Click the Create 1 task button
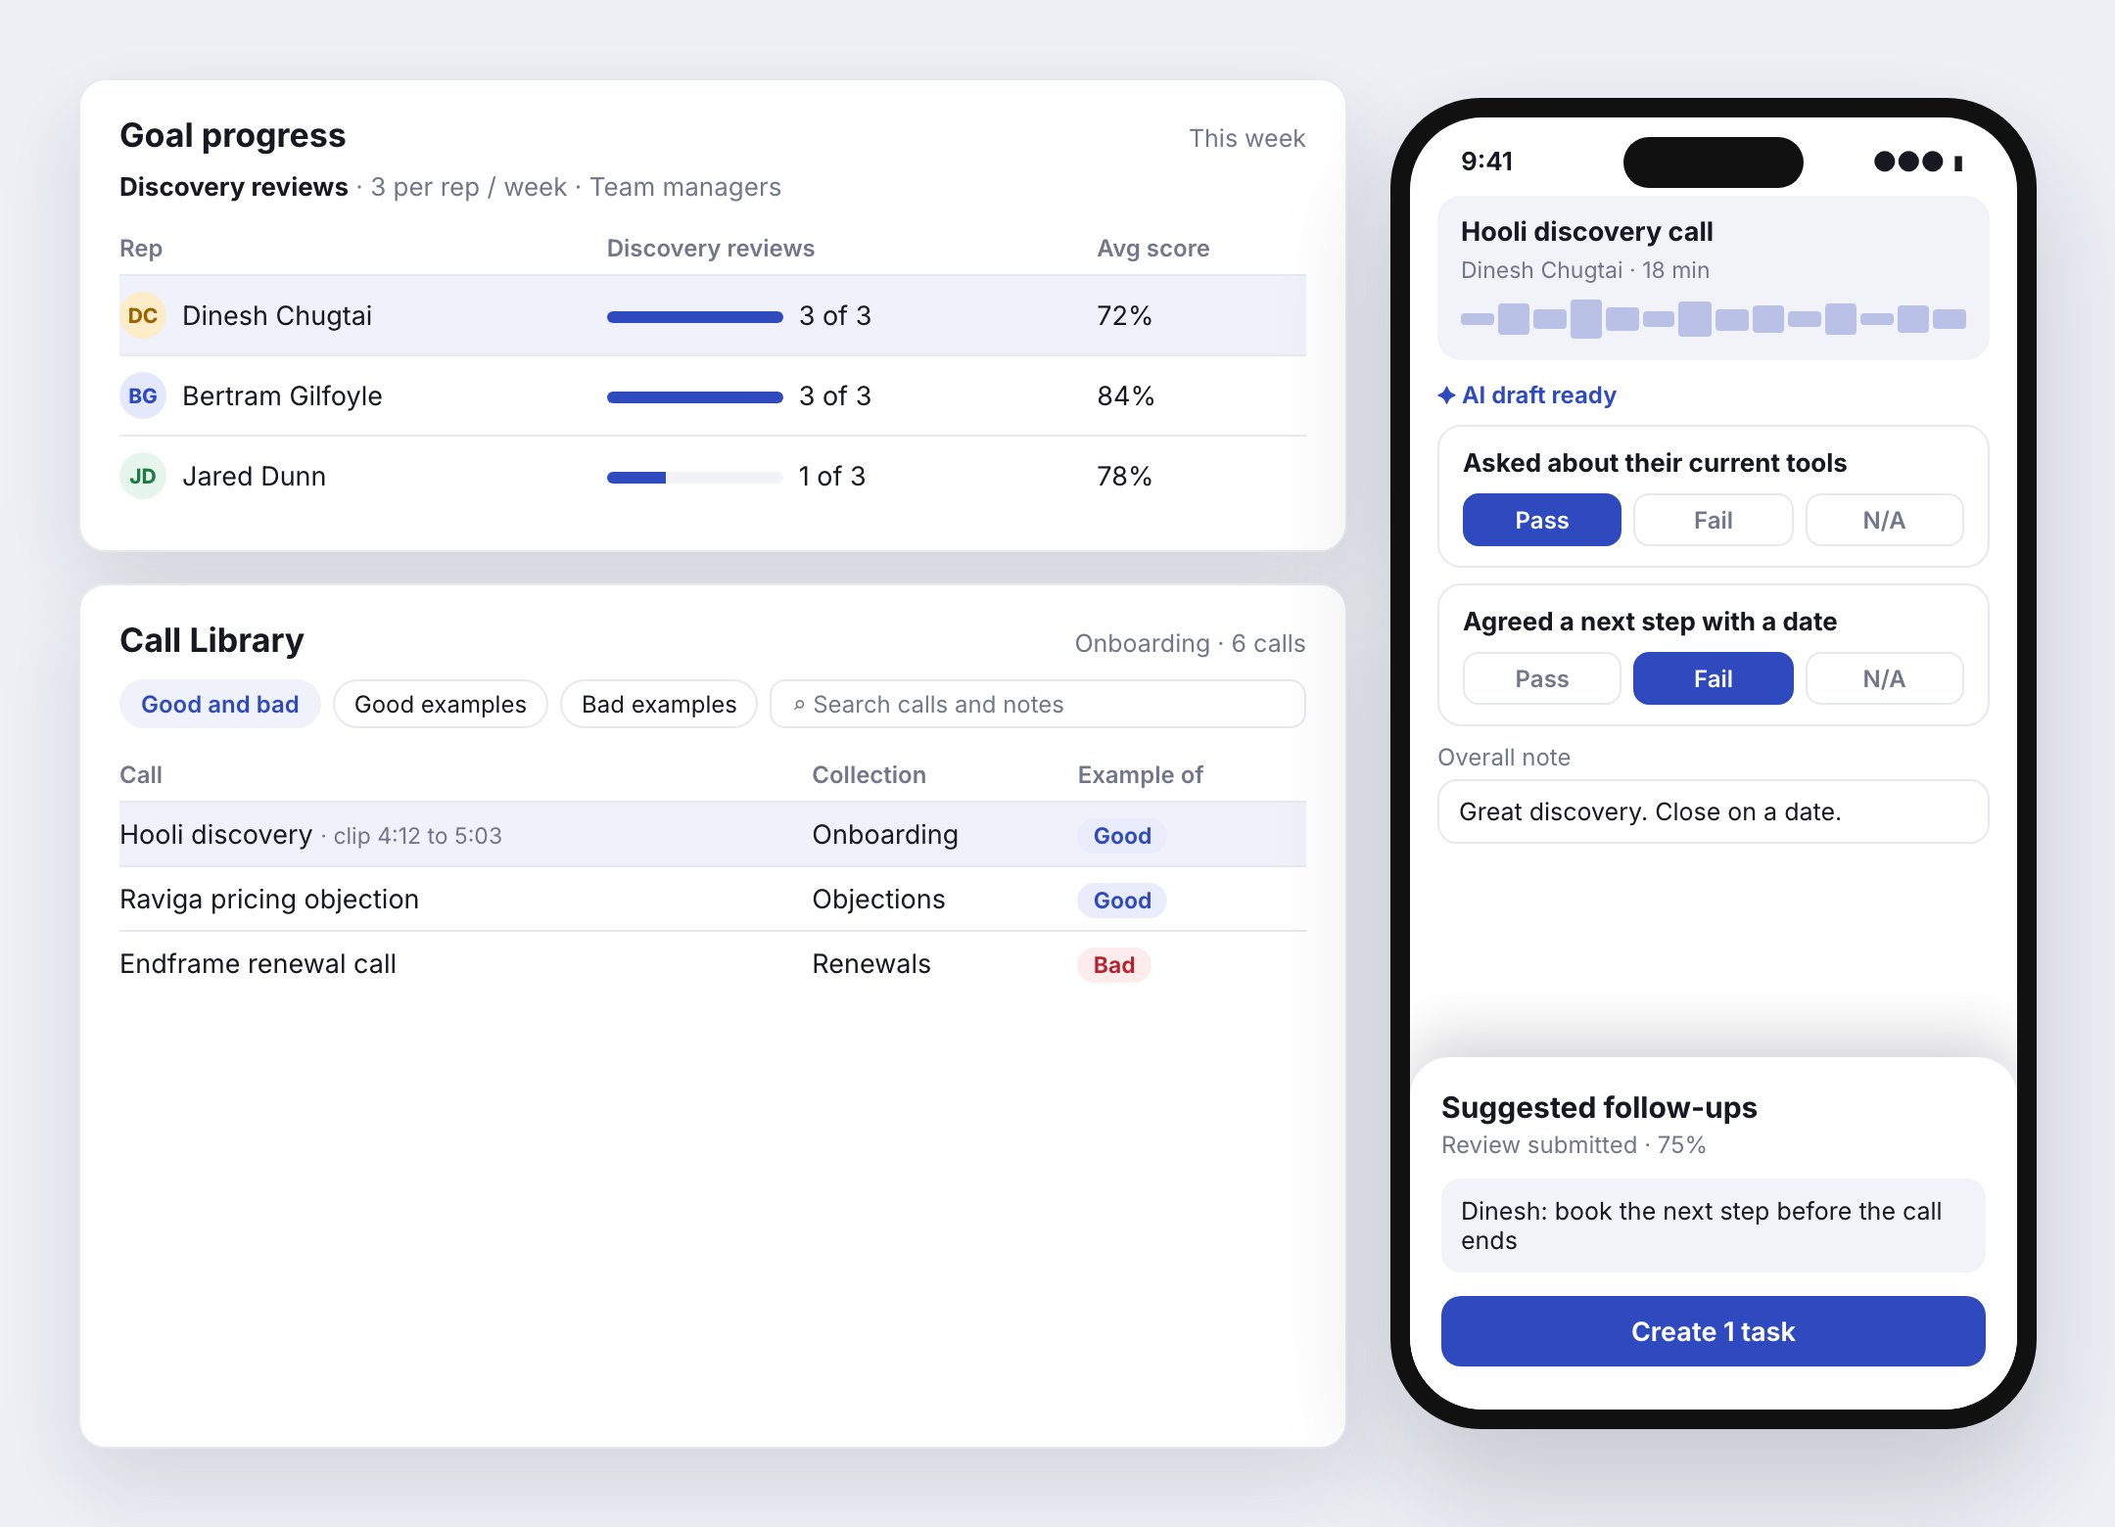The image size is (2115, 1527). click(x=1713, y=1331)
